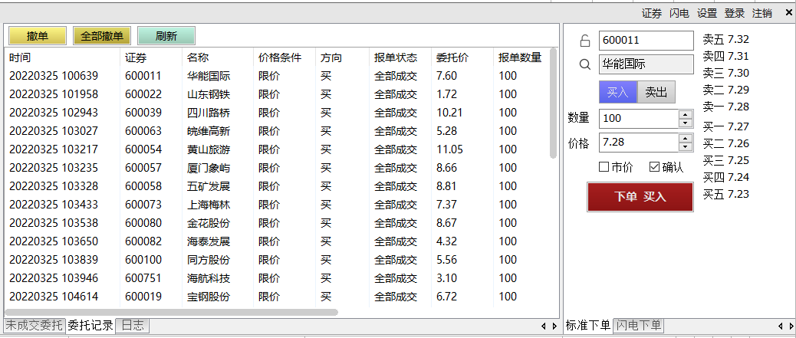Image resolution: width=796 pixels, height=338 pixels.
Task: Select the 买入 buy toggle
Action: [x=618, y=93]
